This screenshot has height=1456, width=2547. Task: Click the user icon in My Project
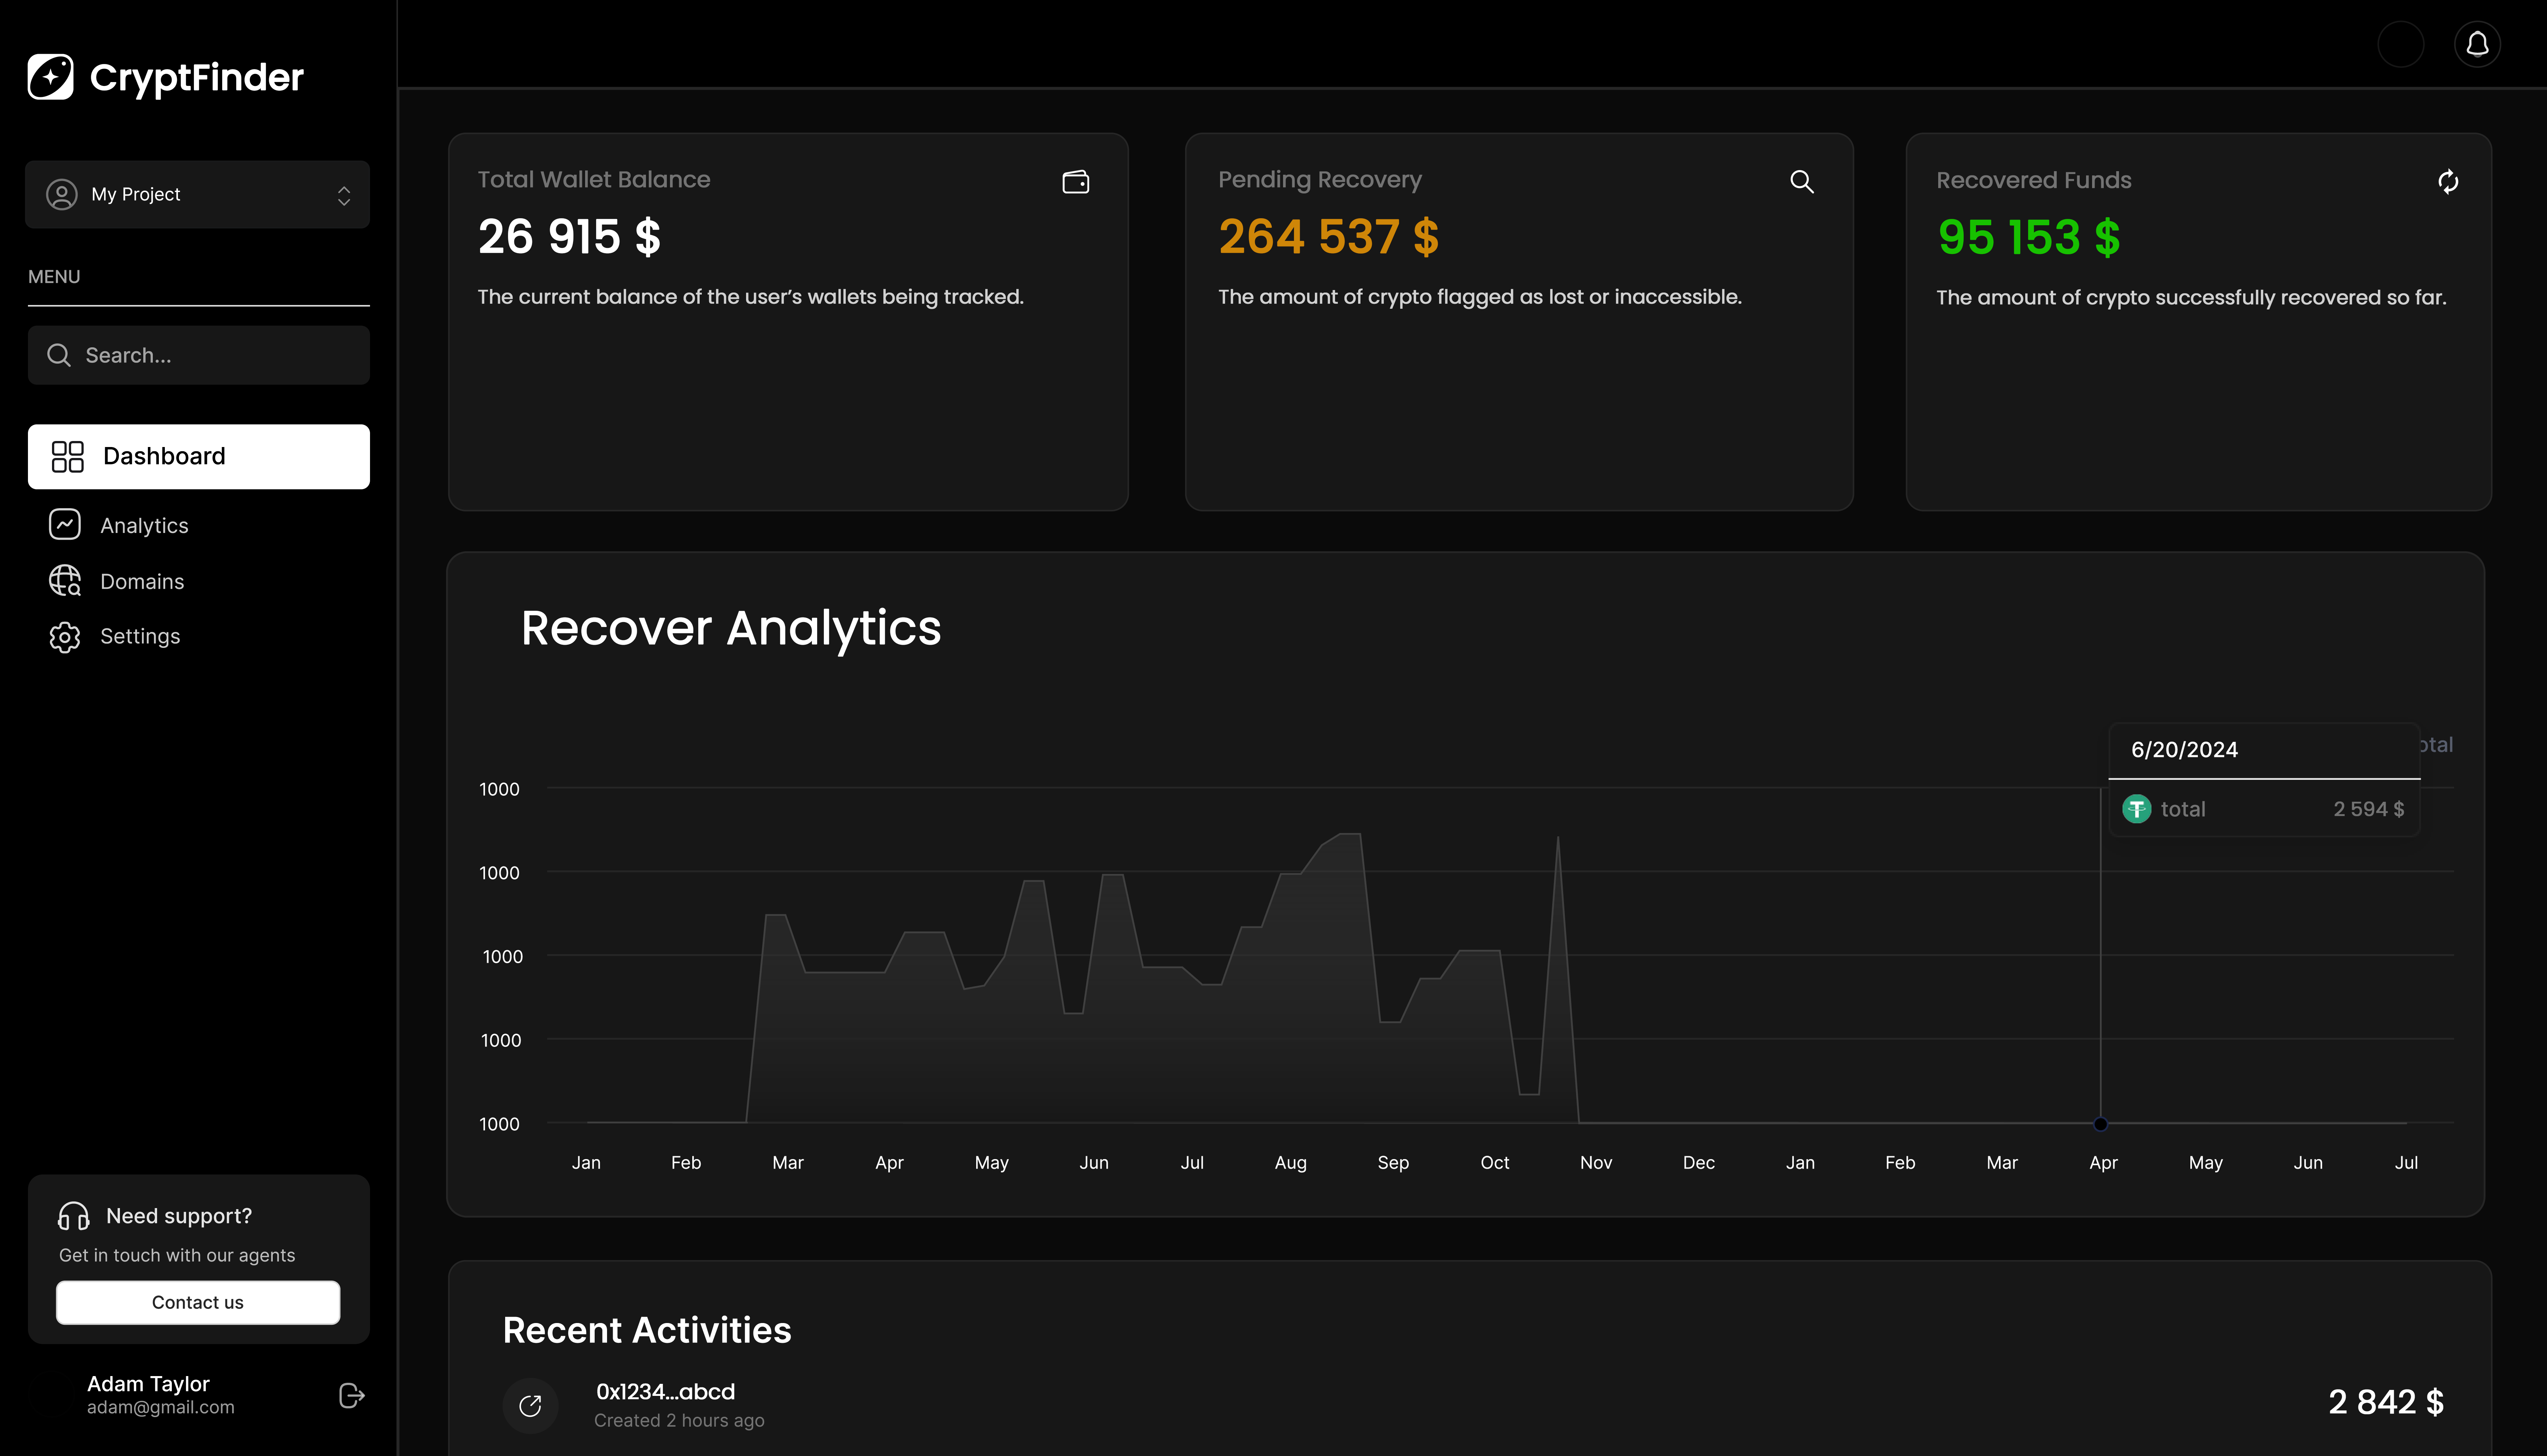click(62, 194)
